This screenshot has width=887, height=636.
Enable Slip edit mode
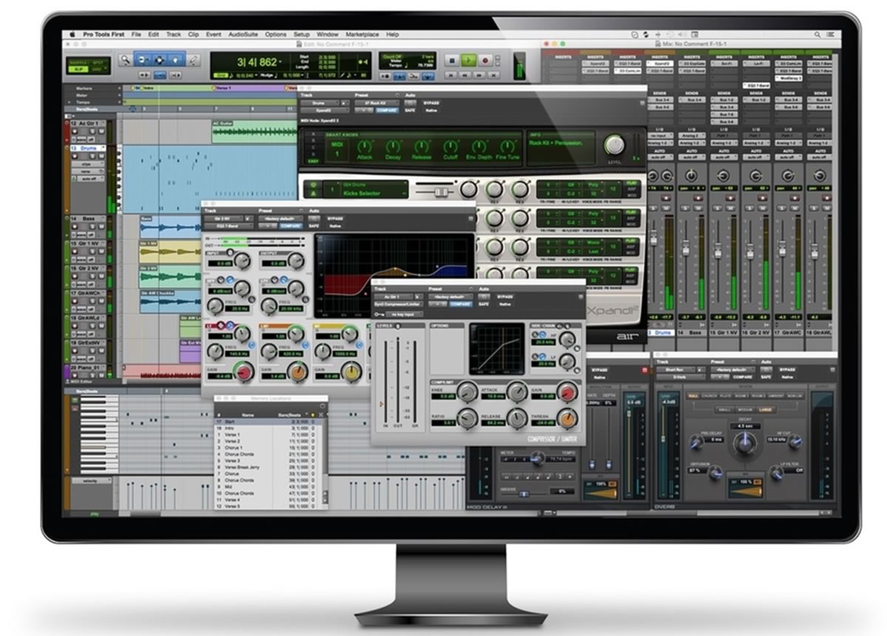click(x=79, y=68)
